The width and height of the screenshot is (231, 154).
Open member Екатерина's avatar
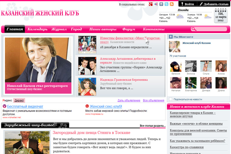(191, 83)
